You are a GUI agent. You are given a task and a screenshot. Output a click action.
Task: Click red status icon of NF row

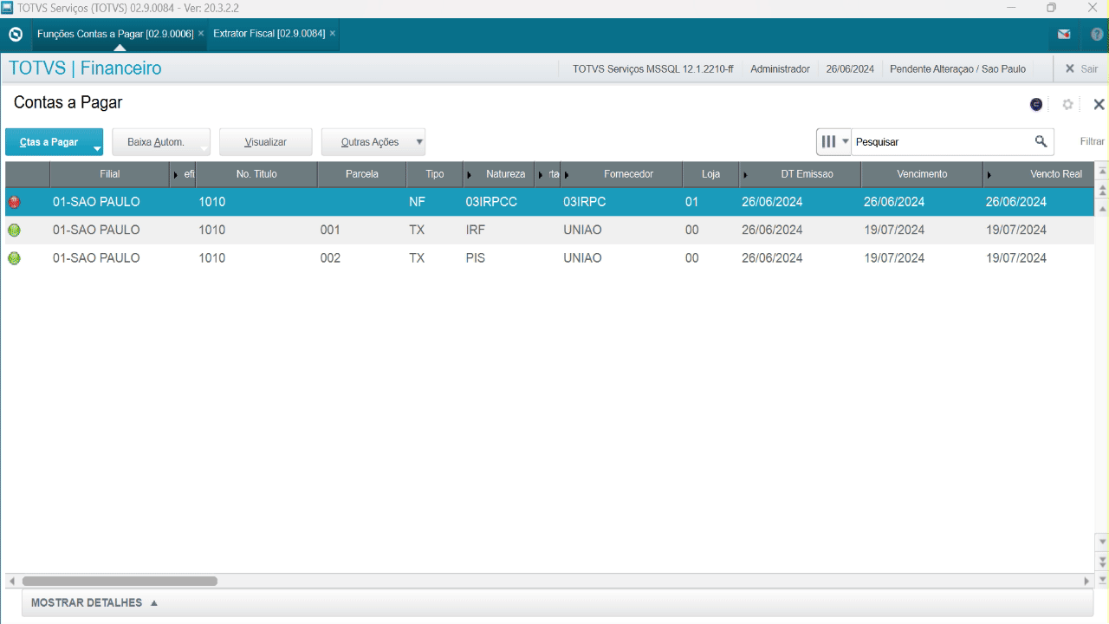(x=14, y=203)
